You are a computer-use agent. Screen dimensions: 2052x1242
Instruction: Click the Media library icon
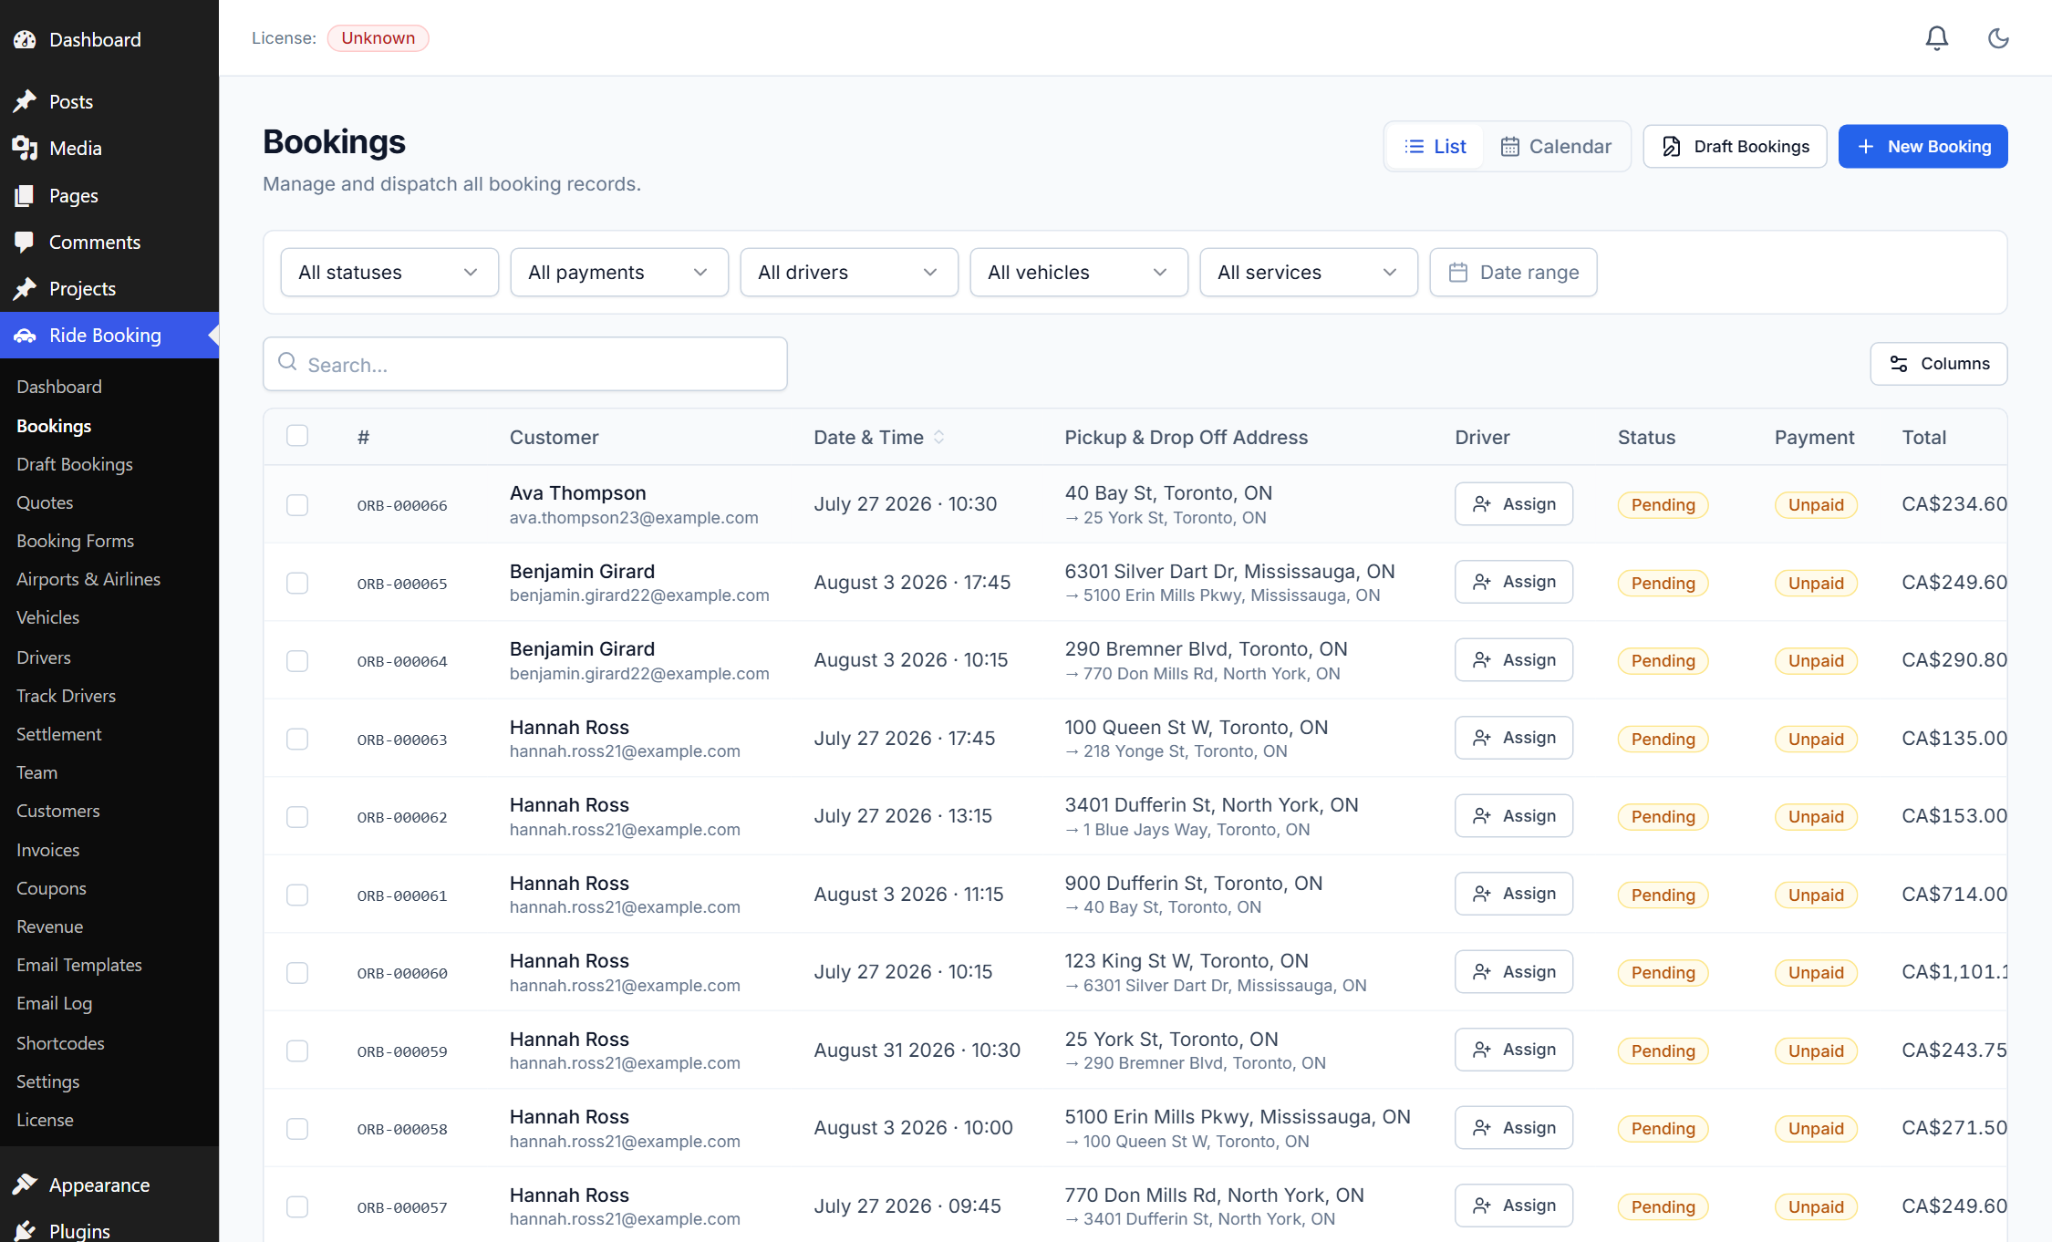pos(25,148)
